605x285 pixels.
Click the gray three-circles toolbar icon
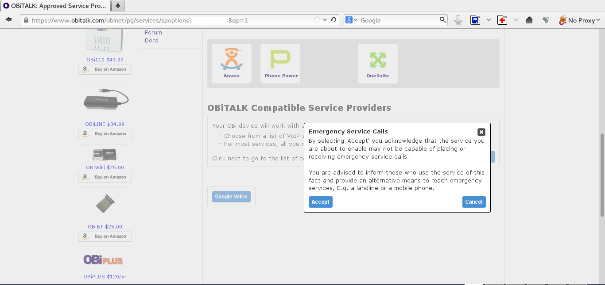pyautogui.click(x=546, y=20)
